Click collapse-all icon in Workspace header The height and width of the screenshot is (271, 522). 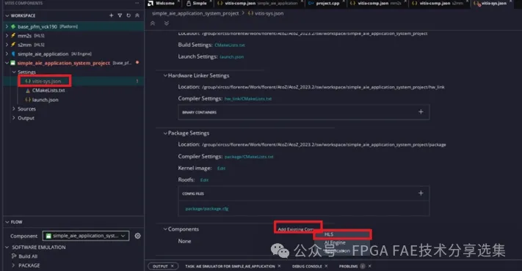click(137, 15)
